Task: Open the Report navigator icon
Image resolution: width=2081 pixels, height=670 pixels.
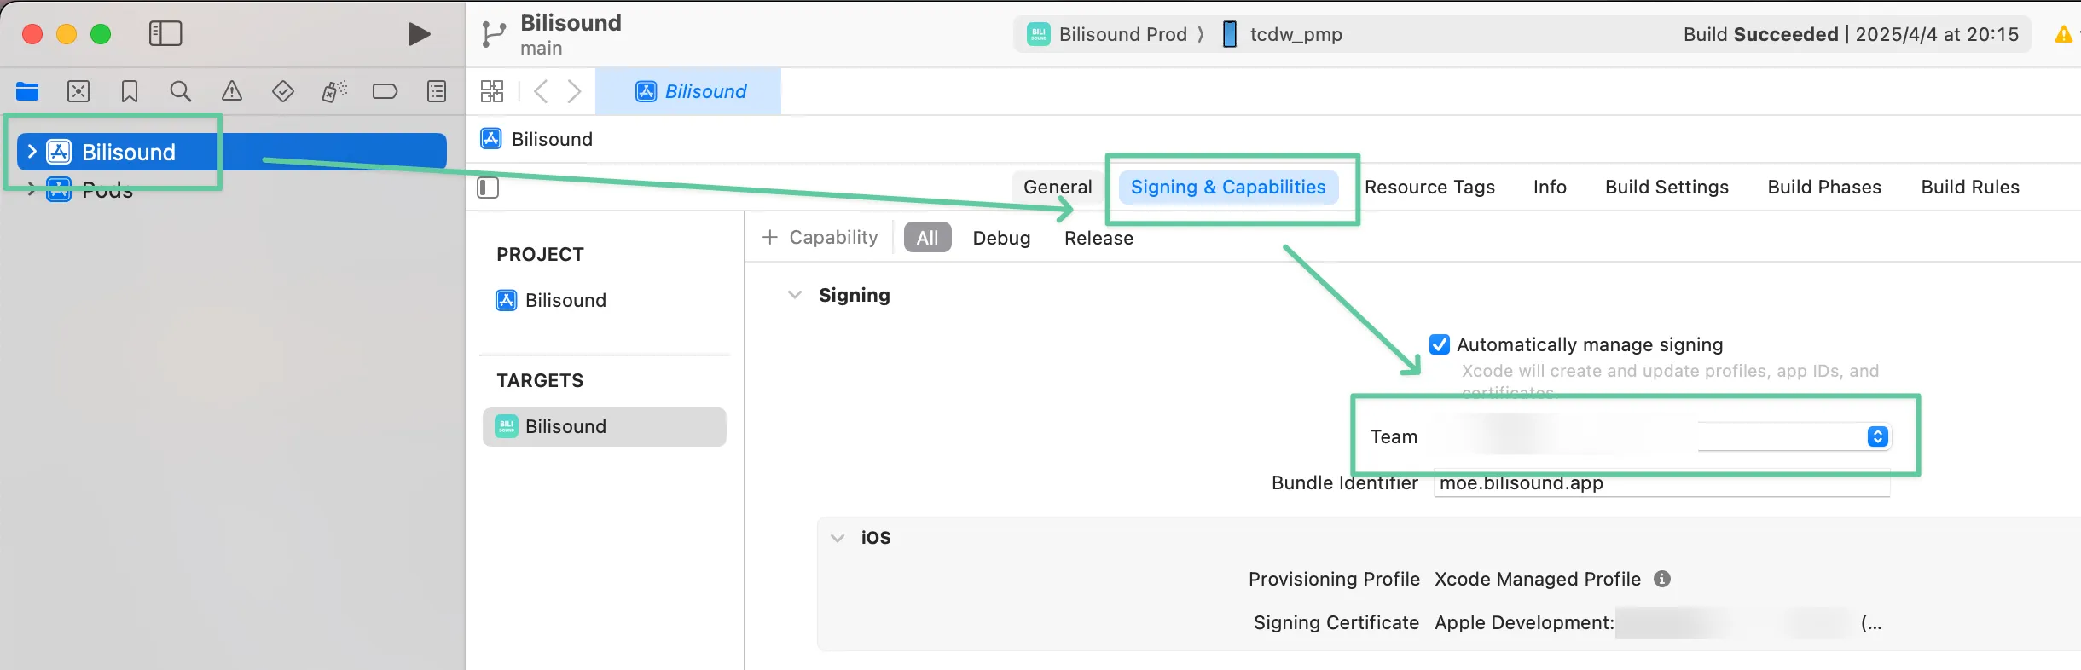Action: (x=437, y=91)
